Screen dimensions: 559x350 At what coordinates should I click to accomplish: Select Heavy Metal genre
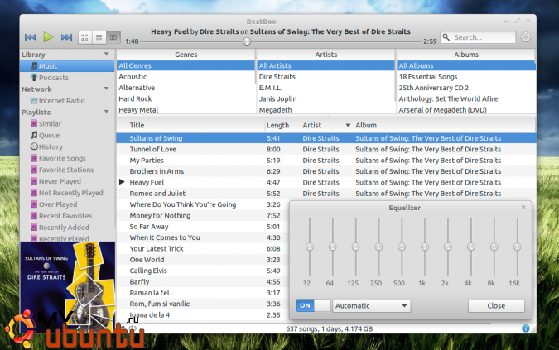186,110
